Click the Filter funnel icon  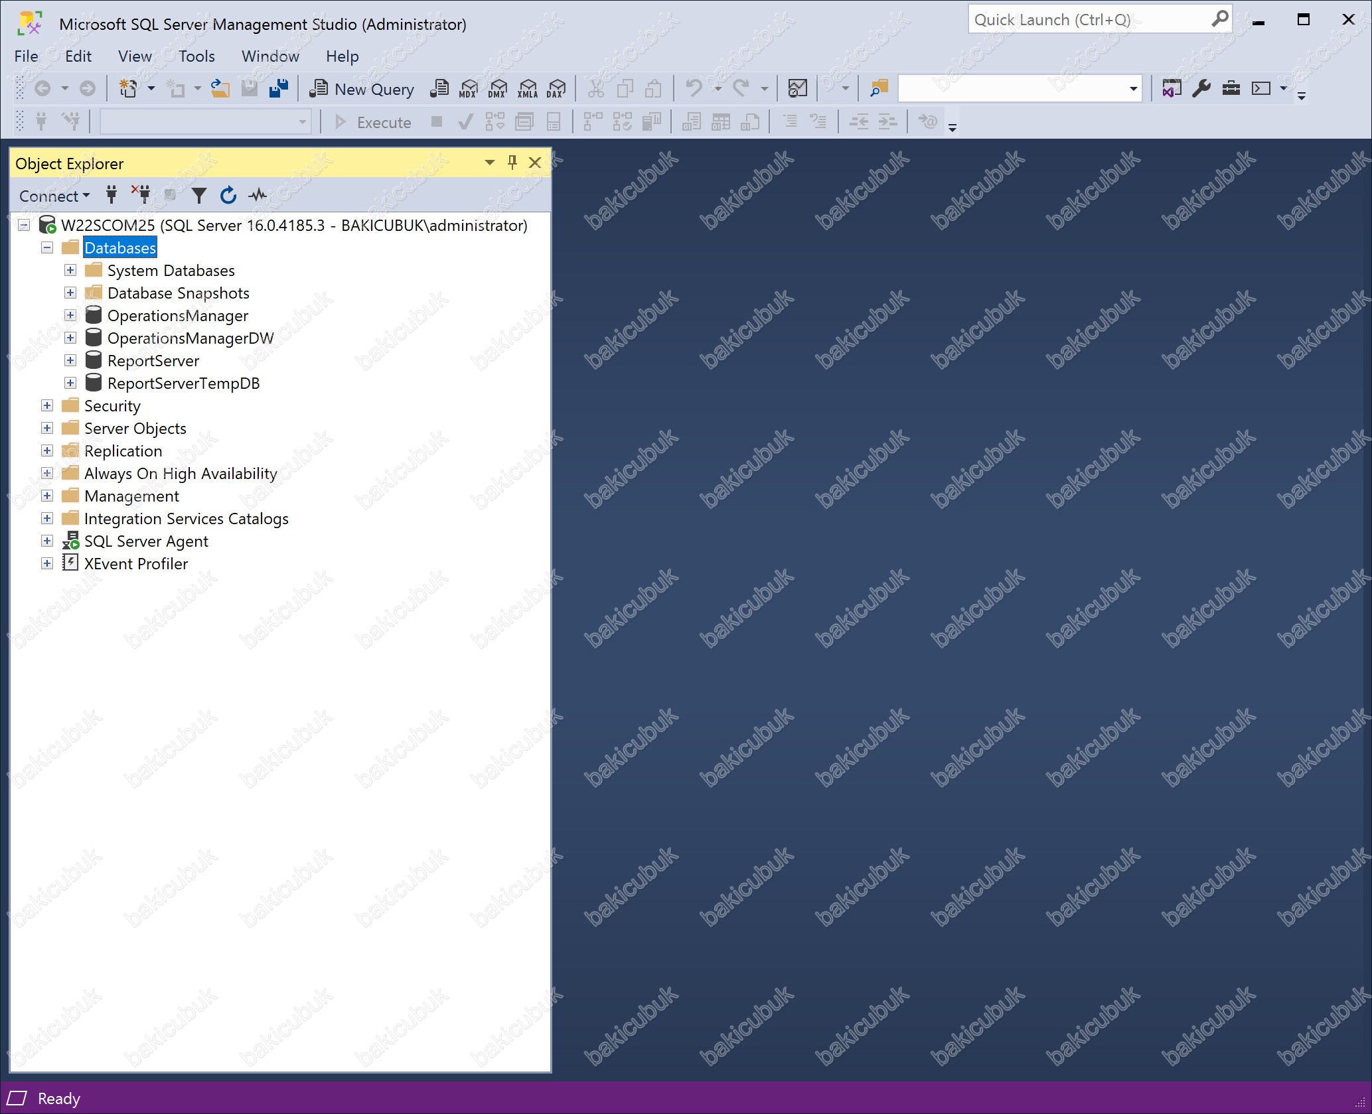199,195
